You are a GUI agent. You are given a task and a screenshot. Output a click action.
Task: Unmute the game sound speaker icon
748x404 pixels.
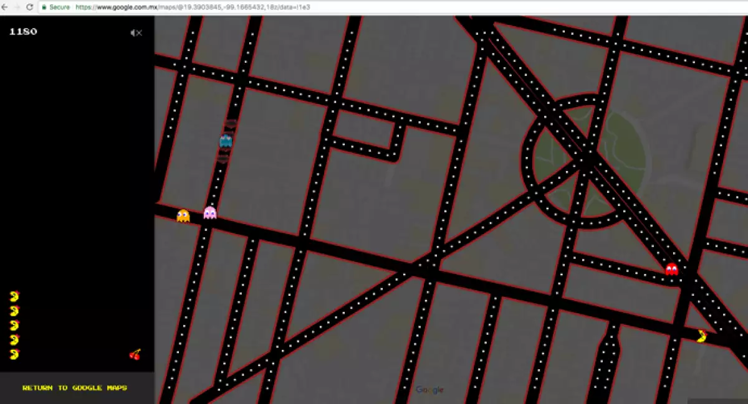tap(136, 33)
